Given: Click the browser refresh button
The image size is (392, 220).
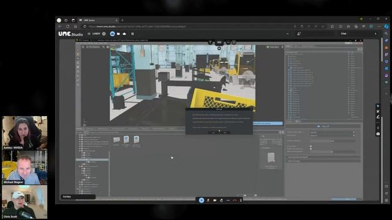Looking at the screenshot, I should pos(68,26).
